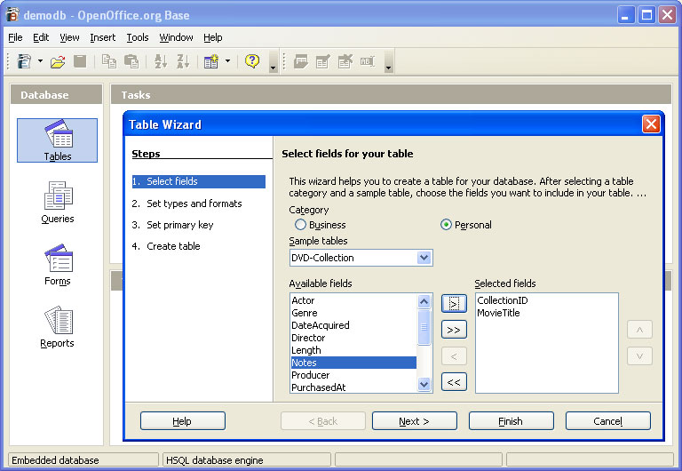This screenshot has width=682, height=471.
Task: Click the Next > button
Action: (x=415, y=421)
